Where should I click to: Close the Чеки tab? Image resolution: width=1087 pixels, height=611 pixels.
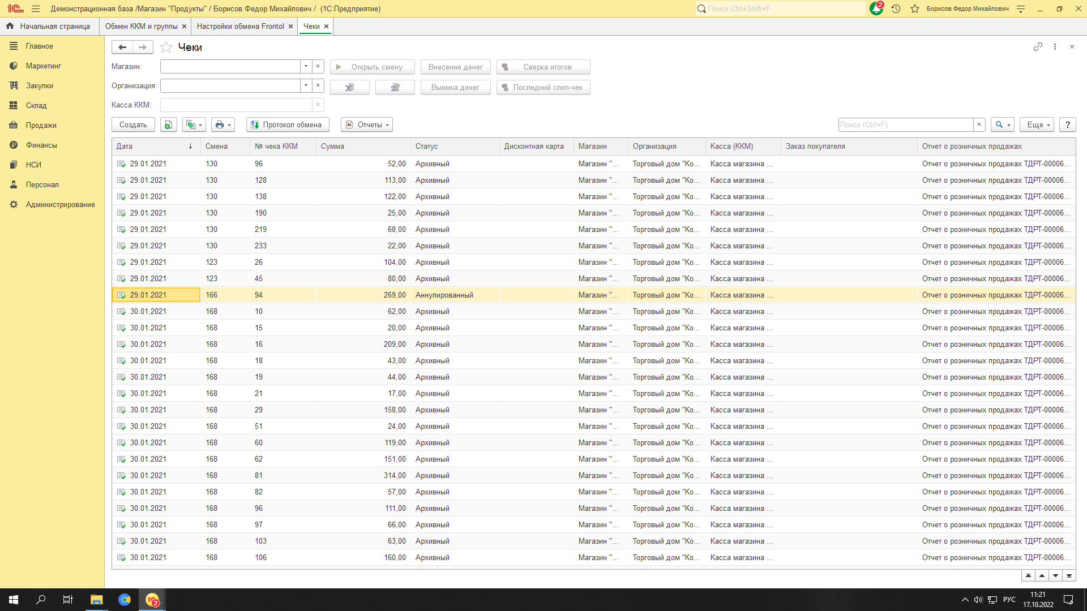coord(326,26)
